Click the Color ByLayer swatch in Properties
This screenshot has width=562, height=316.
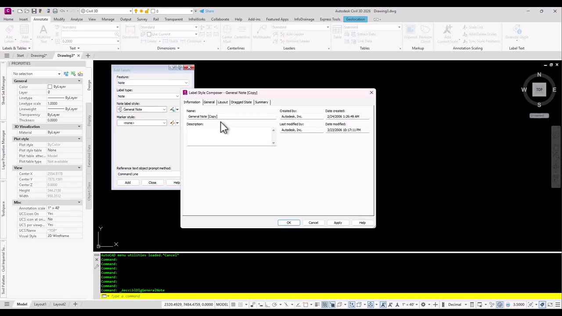[50, 87]
